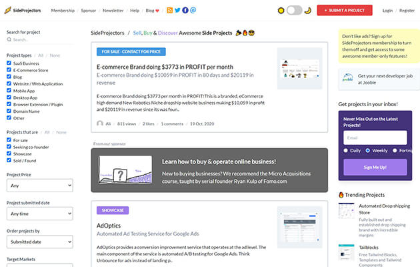Select the Weekly newsletter frequency
Image resolution: width=420 pixels, height=267 pixels.
point(368,150)
